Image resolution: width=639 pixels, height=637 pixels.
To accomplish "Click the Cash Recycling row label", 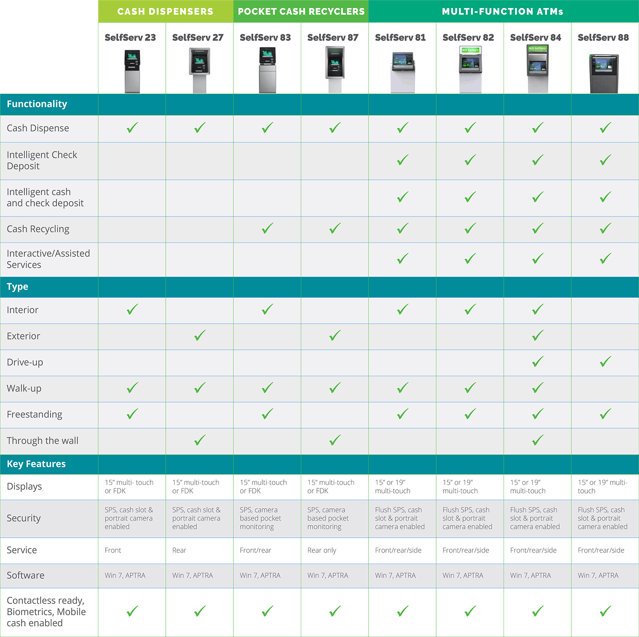I will click(38, 229).
